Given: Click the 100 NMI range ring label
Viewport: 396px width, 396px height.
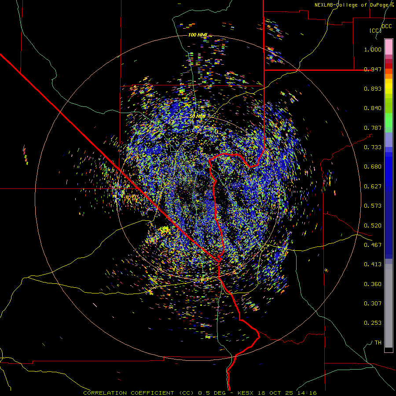Looking at the screenshot, I should pyautogui.click(x=198, y=35).
